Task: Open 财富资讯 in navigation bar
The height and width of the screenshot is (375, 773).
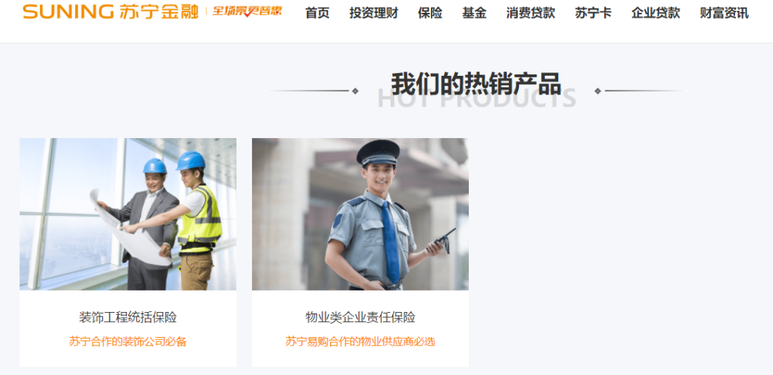Action: coord(724,14)
